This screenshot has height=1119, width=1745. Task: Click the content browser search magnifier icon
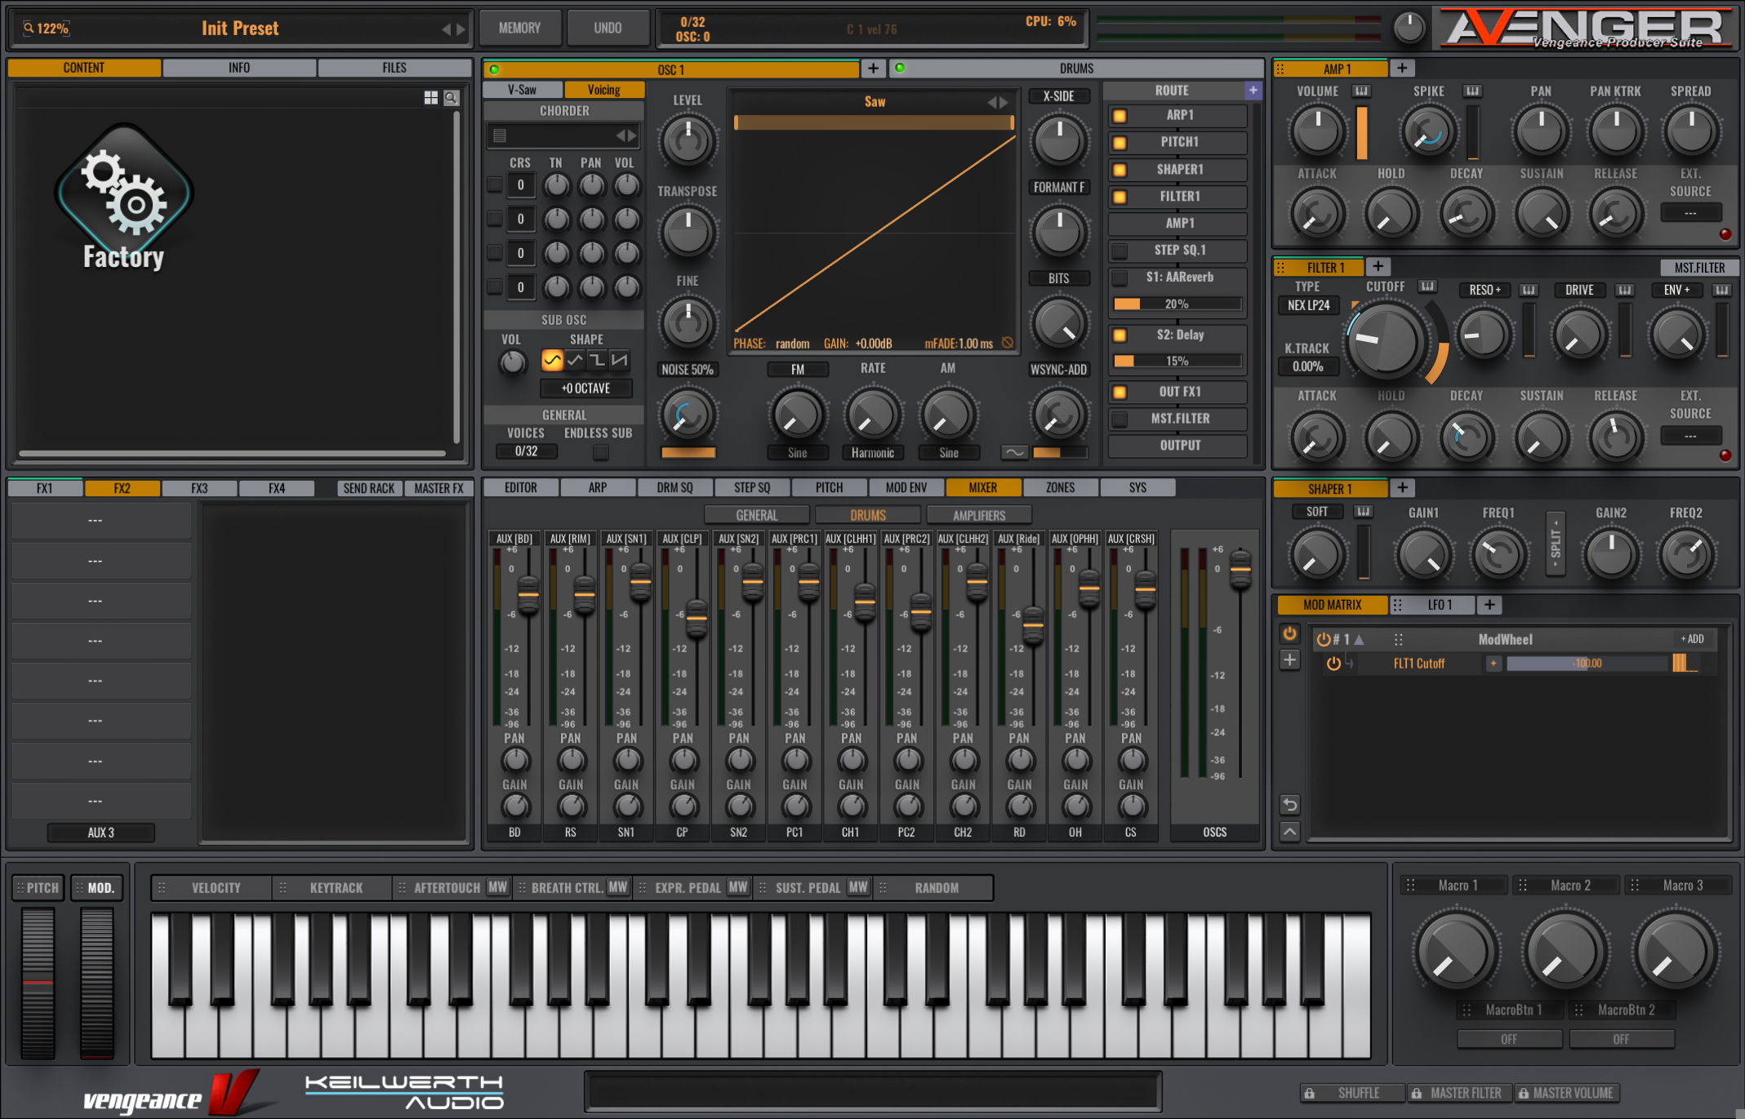(452, 98)
